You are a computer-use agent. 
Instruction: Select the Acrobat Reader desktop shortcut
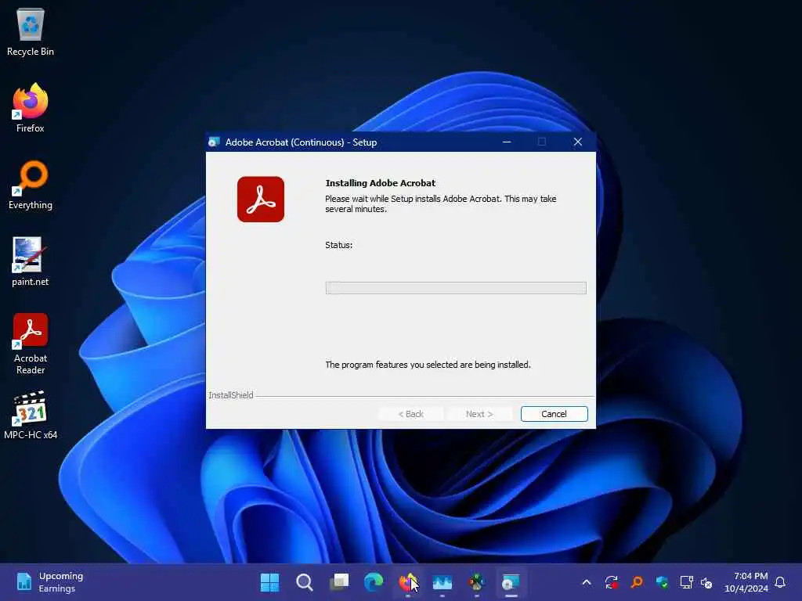[31, 344]
